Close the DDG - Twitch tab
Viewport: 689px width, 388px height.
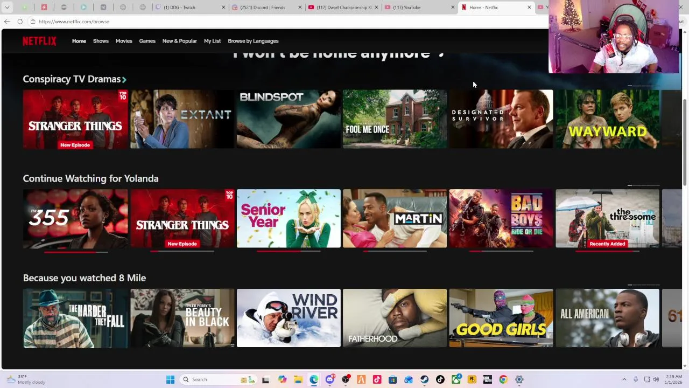pyautogui.click(x=223, y=8)
